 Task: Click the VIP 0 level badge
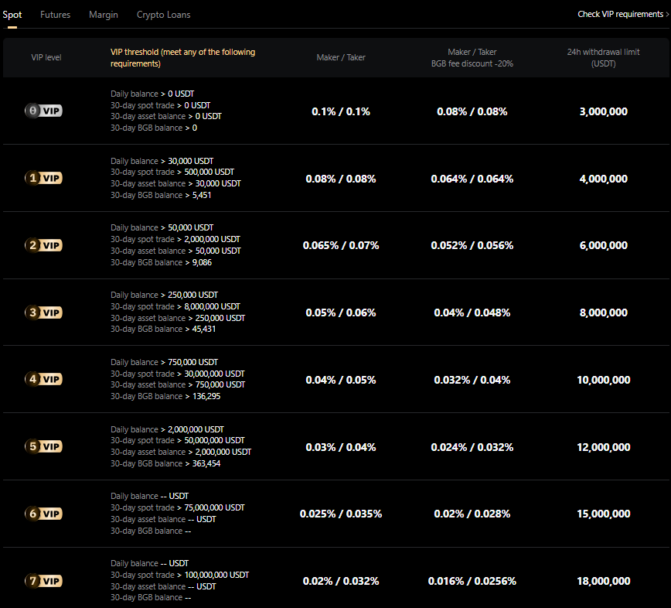tap(43, 111)
